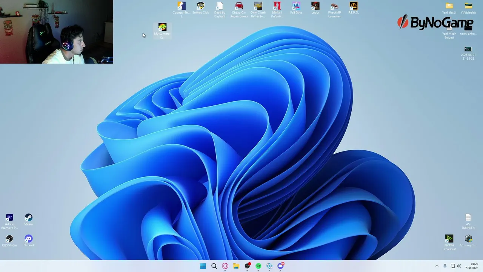
Task: Select the AŞI TARİHLERİ text file
Action: coord(468,222)
